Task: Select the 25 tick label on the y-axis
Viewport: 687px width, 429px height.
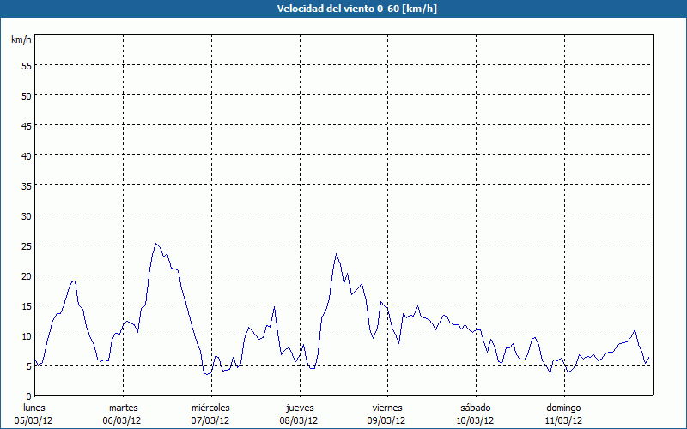Action: click(26, 245)
